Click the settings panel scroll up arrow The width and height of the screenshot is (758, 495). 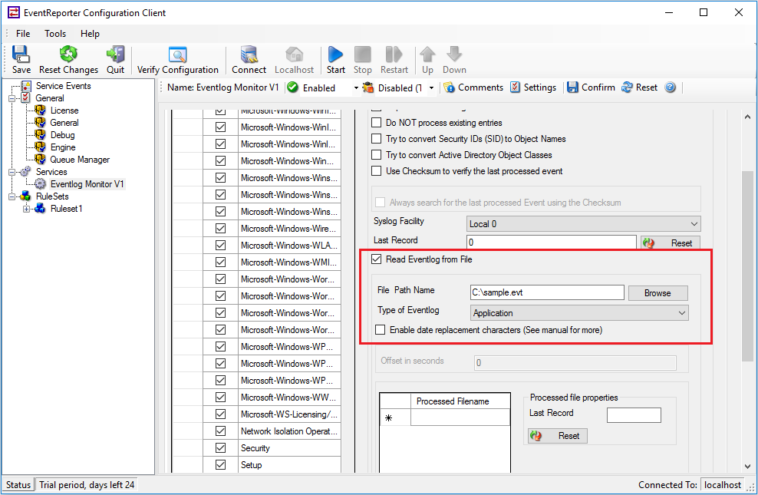tap(747, 117)
